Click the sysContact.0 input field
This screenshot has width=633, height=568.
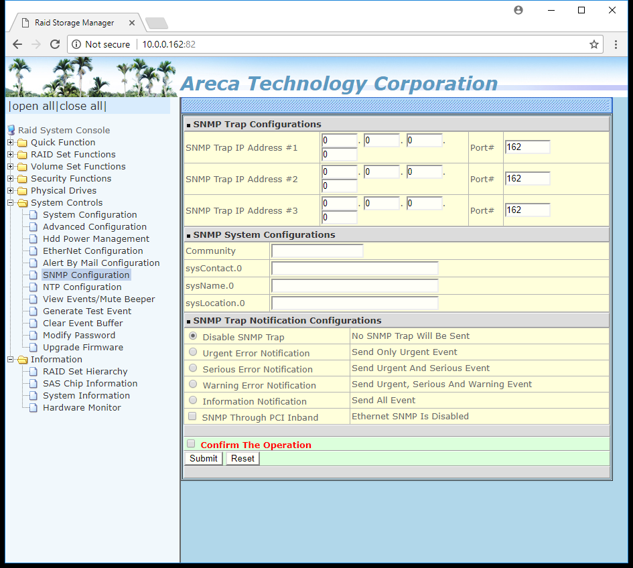point(355,268)
